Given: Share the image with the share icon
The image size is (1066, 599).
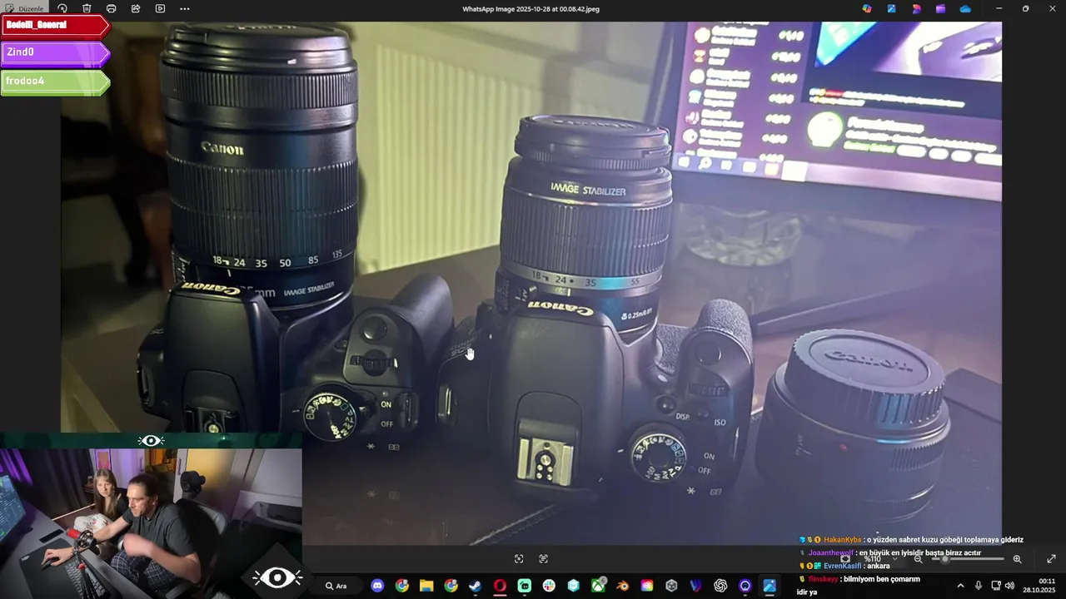Looking at the screenshot, I should pos(136,8).
